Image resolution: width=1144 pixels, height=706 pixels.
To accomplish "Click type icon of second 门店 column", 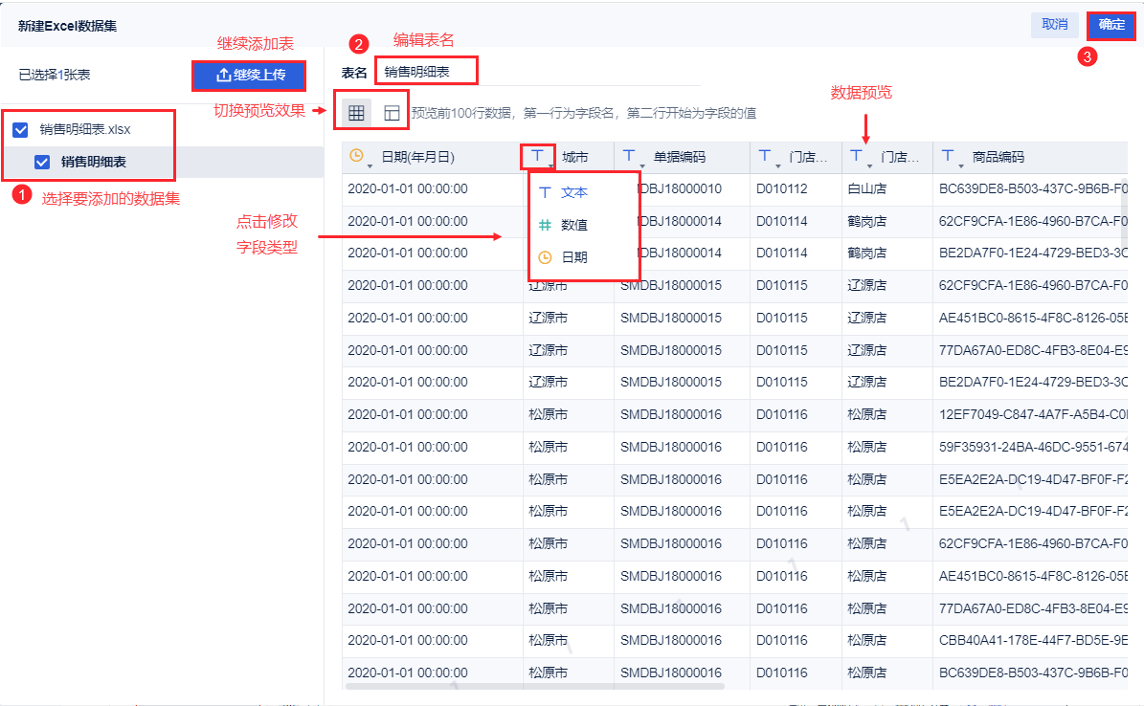I will [857, 155].
